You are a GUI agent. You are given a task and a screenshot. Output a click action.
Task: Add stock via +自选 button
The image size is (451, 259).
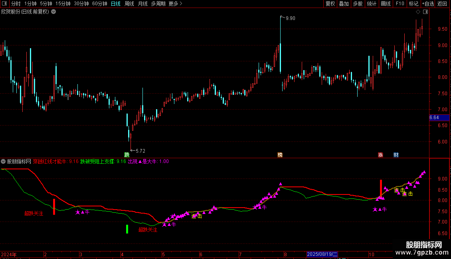pos(428,4)
